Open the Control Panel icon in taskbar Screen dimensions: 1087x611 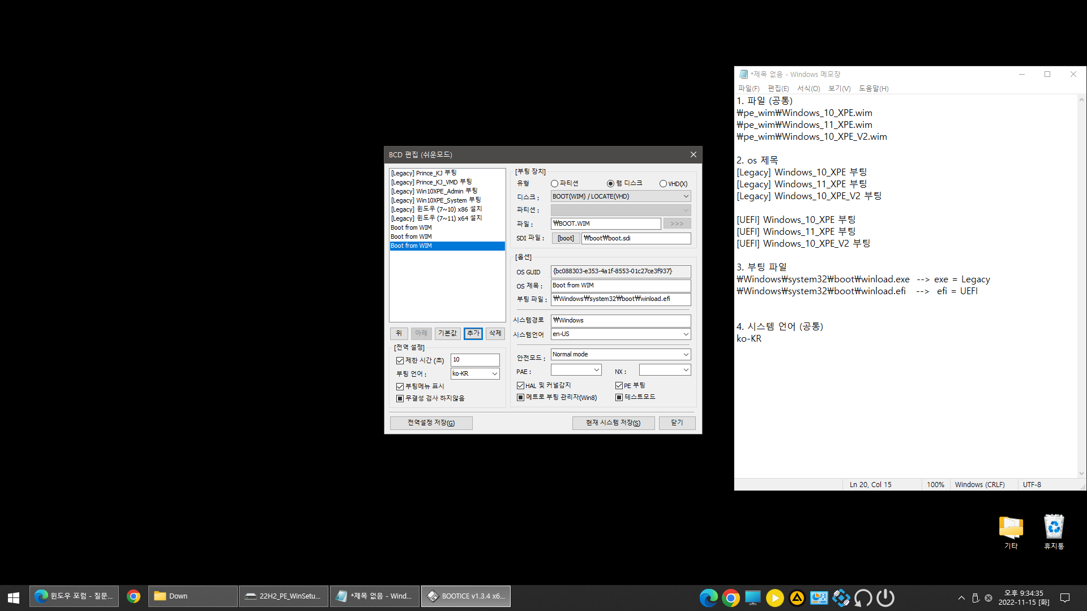point(819,598)
